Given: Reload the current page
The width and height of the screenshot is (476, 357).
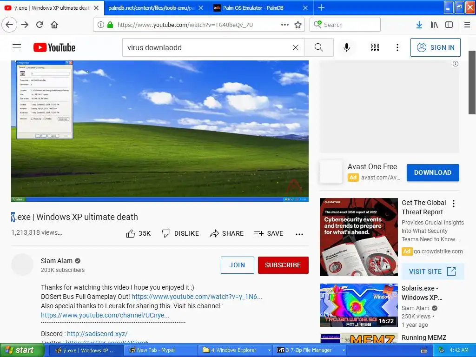Looking at the screenshot, I should click(x=40, y=25).
